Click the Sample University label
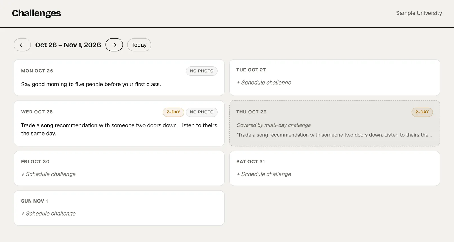The height and width of the screenshot is (242, 454). click(419, 13)
